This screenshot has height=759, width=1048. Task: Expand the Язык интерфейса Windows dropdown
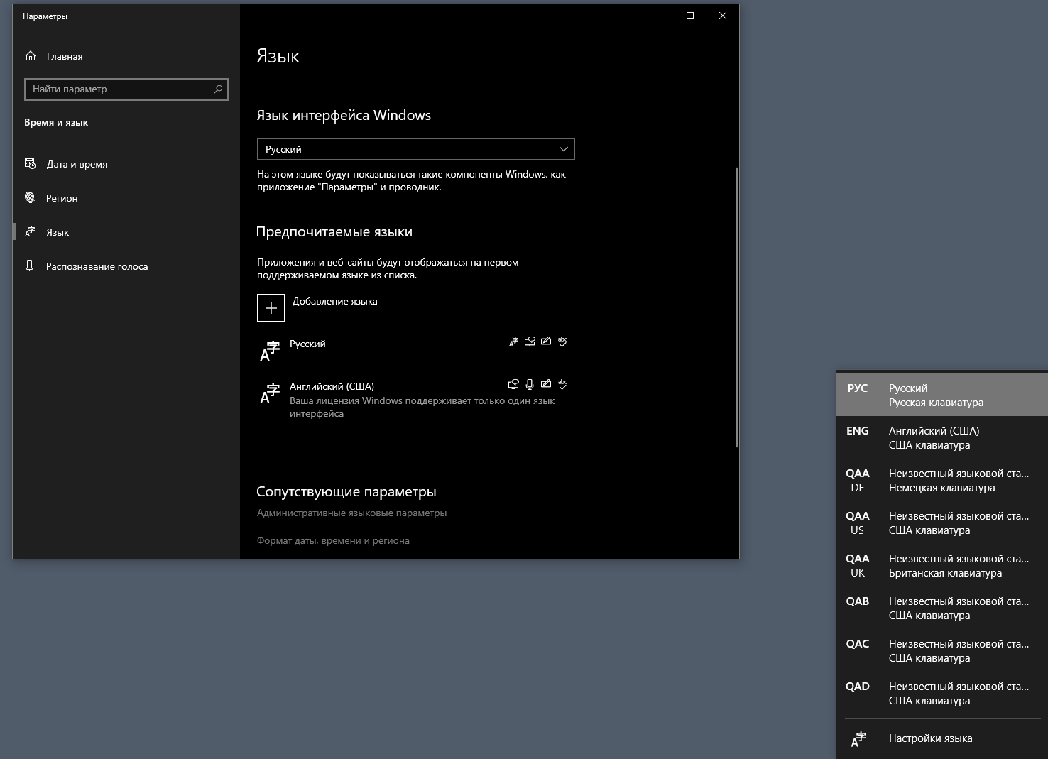click(415, 149)
